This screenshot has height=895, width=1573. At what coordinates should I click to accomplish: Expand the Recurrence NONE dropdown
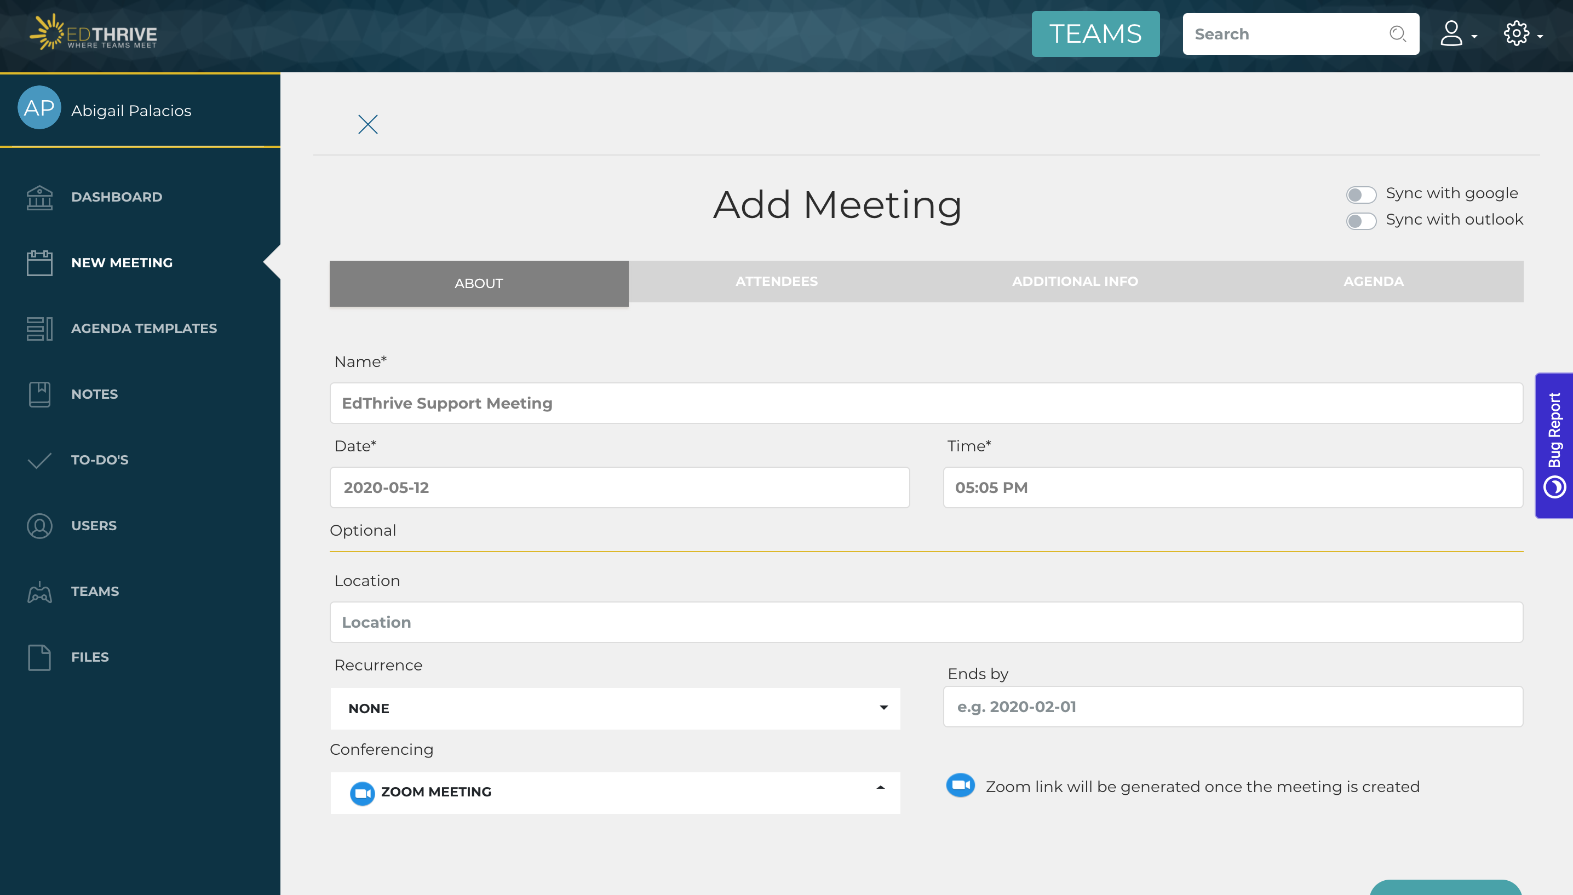[615, 708]
